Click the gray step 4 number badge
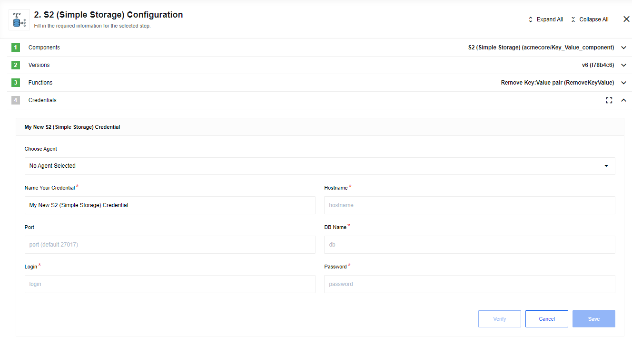The image size is (632, 344). click(x=16, y=100)
